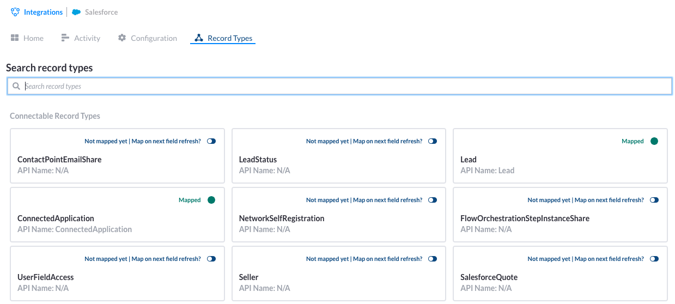Open the Configuration tab
675x304 pixels.
click(148, 38)
